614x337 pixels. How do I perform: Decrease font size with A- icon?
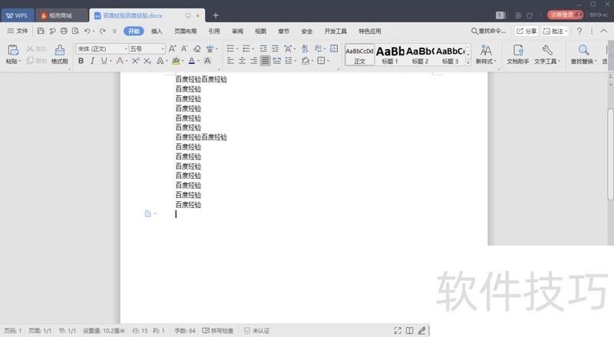pyautogui.click(x=184, y=48)
